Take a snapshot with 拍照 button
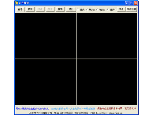Screen dimensions: 153x115 point(30,10)
